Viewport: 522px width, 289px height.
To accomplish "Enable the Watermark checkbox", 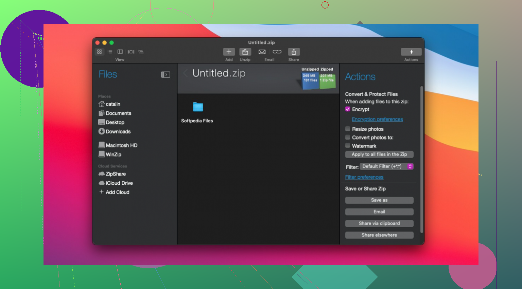I will 348,145.
